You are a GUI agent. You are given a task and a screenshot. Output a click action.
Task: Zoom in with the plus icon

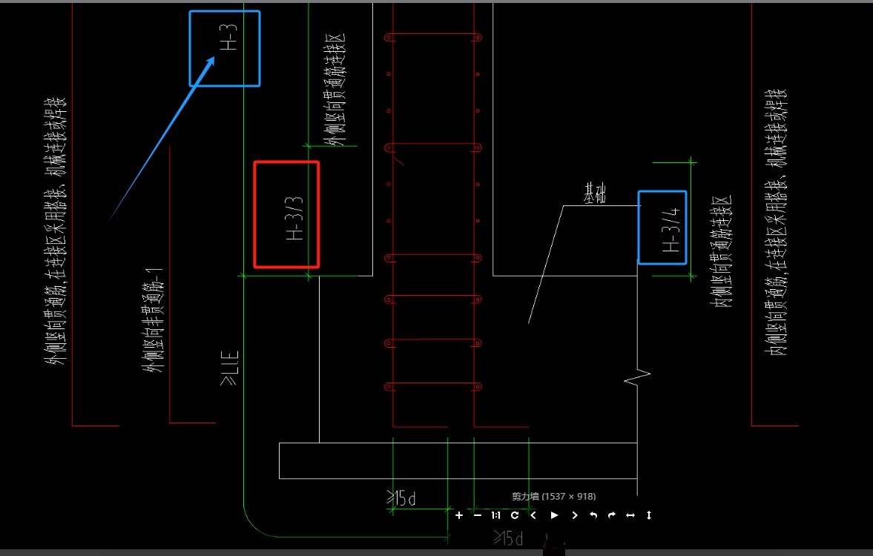tap(459, 515)
